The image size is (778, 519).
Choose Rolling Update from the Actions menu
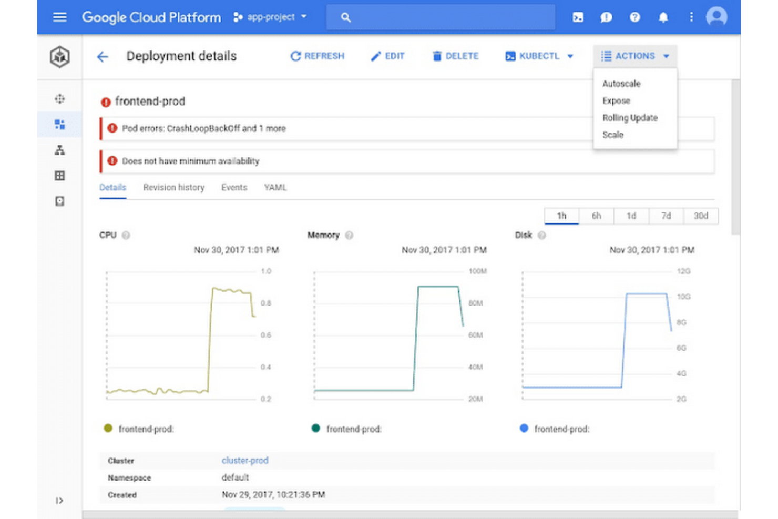[x=630, y=118]
